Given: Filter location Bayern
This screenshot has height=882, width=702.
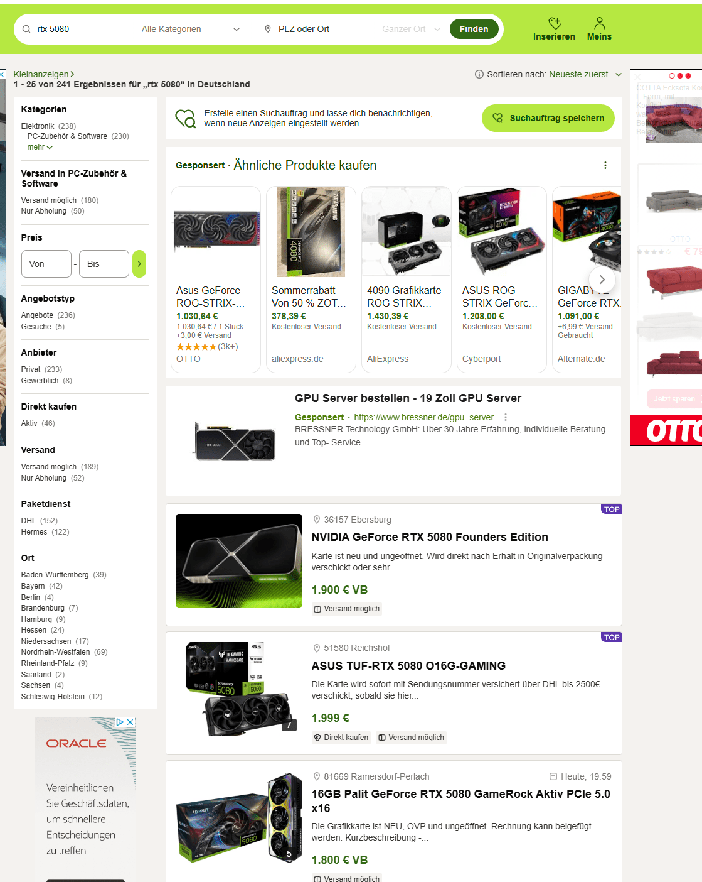Looking at the screenshot, I should (x=33, y=586).
